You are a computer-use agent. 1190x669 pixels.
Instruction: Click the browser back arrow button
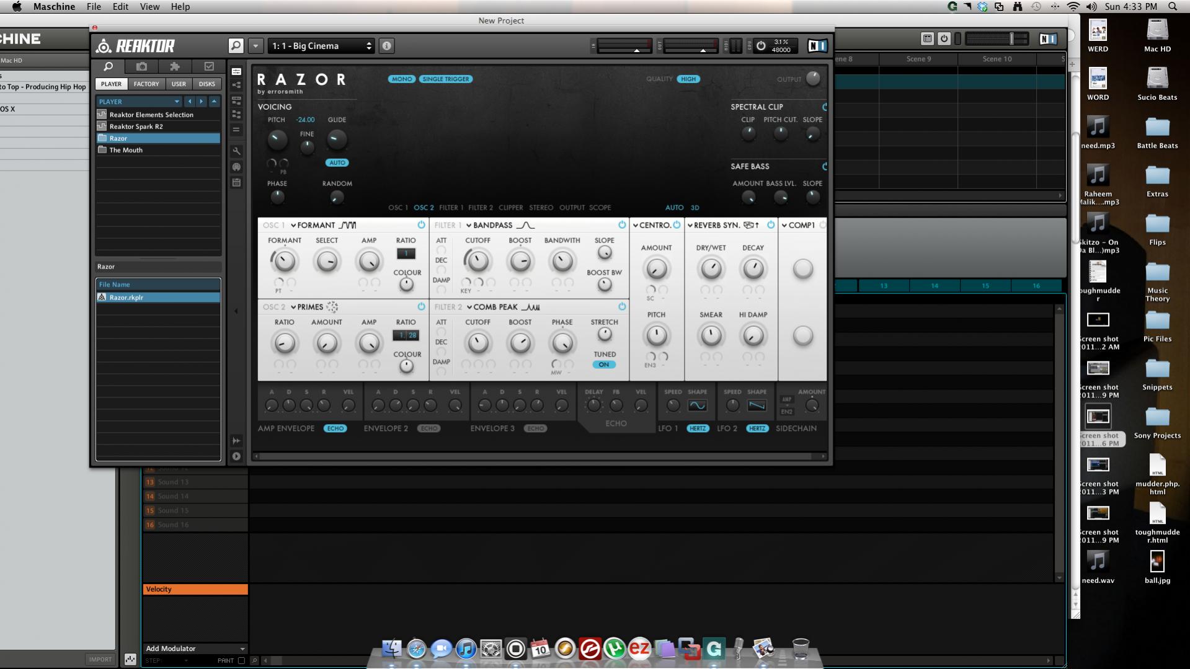pos(190,102)
